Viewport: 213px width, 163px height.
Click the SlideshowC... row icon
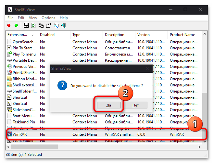pyautogui.click(x=9, y=110)
